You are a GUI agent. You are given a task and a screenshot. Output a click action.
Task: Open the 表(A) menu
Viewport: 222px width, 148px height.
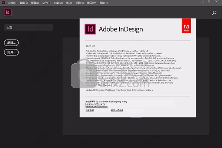click(x=69, y=3)
